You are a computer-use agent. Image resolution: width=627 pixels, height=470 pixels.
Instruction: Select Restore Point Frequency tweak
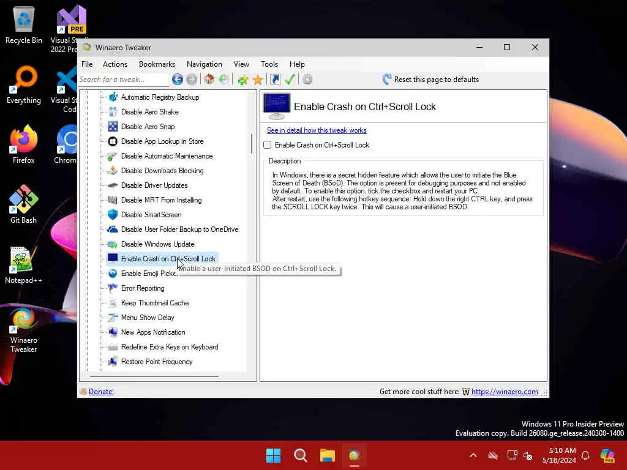pos(157,362)
